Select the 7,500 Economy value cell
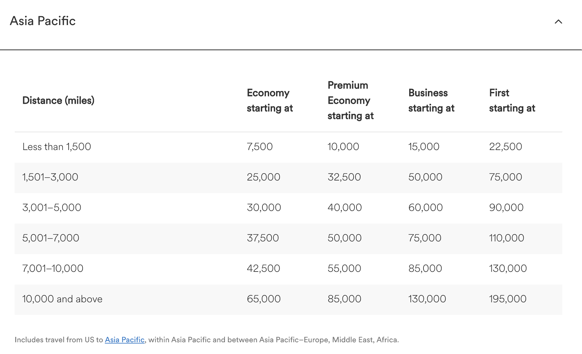This screenshot has height=354, width=582. tap(260, 147)
